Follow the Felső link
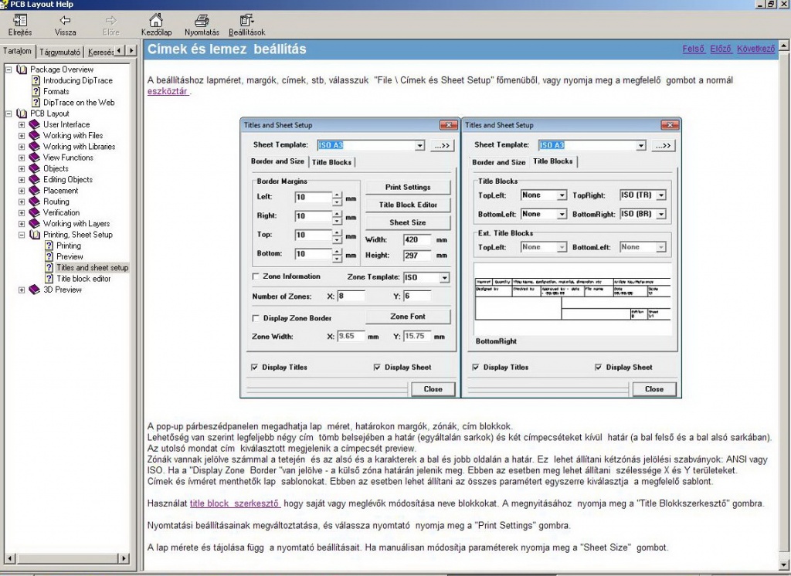This screenshot has width=791, height=576. pyautogui.click(x=694, y=49)
